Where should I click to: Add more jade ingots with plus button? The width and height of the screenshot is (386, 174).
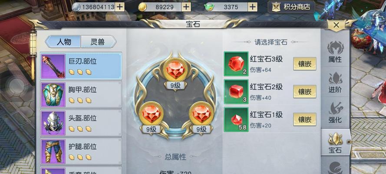[x=253, y=7]
